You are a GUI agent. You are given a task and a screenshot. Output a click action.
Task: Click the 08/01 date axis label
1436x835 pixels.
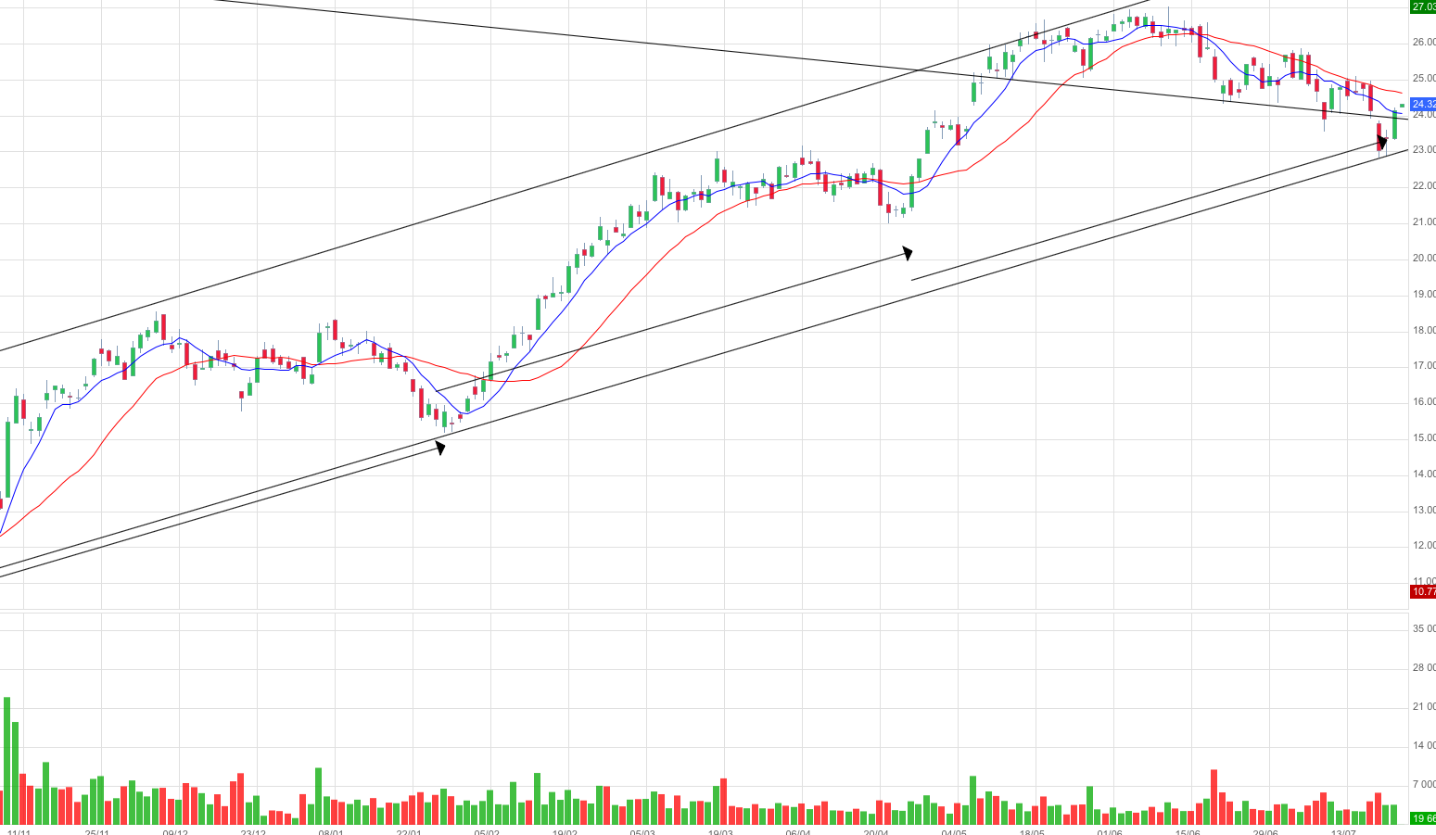click(331, 831)
